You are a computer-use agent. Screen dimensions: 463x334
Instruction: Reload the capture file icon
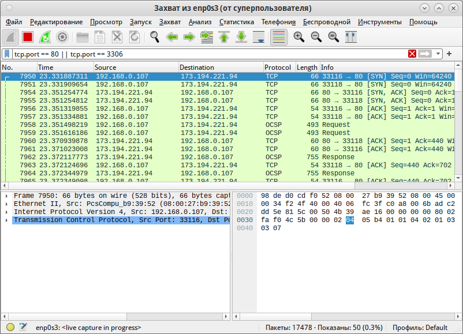click(135, 37)
